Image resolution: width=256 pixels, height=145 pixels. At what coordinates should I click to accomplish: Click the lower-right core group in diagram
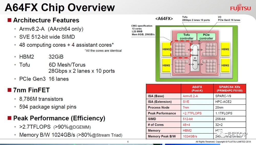209,66
